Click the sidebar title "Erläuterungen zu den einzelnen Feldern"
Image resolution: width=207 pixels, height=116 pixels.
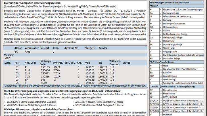(x=169, y=3)
